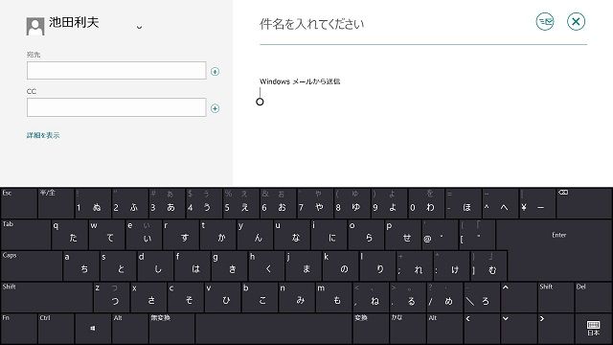Tap the 5 え key

[240, 203]
